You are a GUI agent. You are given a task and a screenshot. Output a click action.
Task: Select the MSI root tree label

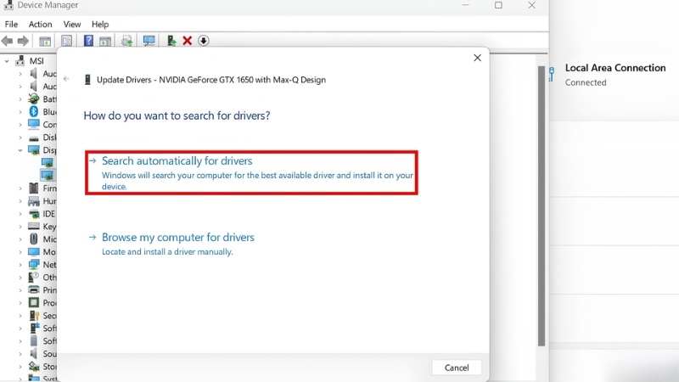36,61
